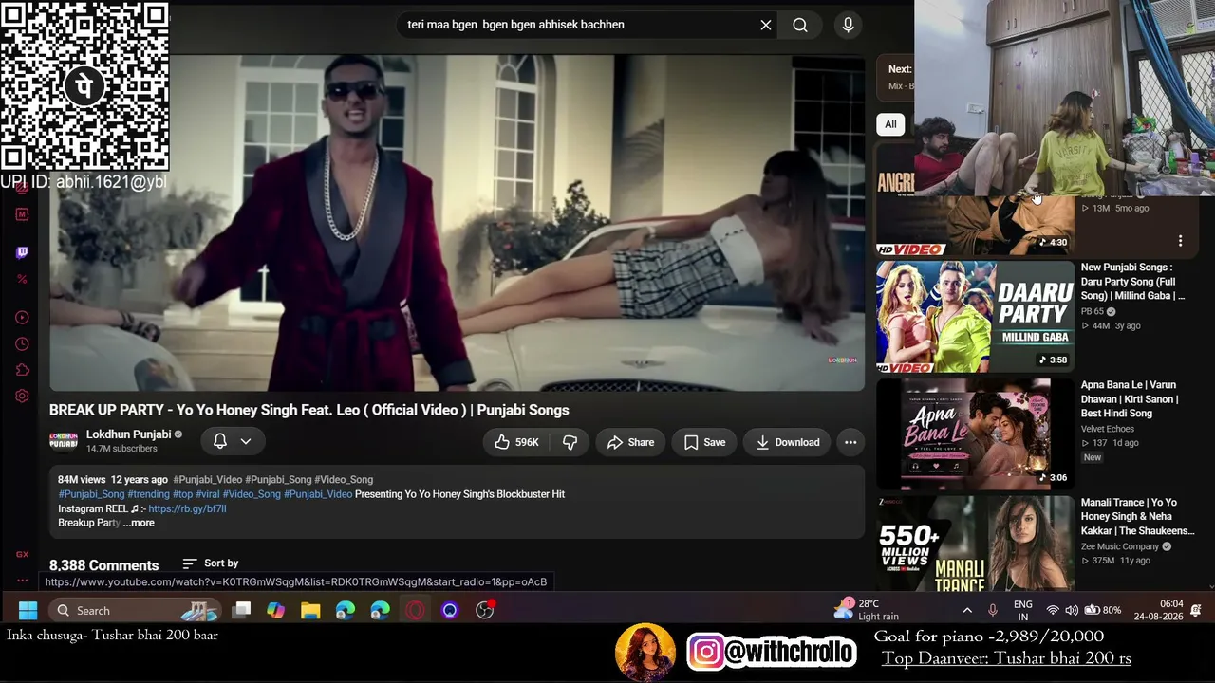
Task: Switch to Opera browser on taskbar
Action: pos(415,610)
